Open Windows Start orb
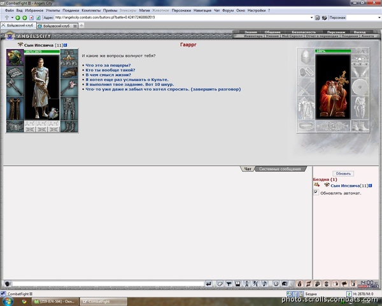Image resolution: width=382 pixels, height=306 pixels. click(x=8, y=302)
